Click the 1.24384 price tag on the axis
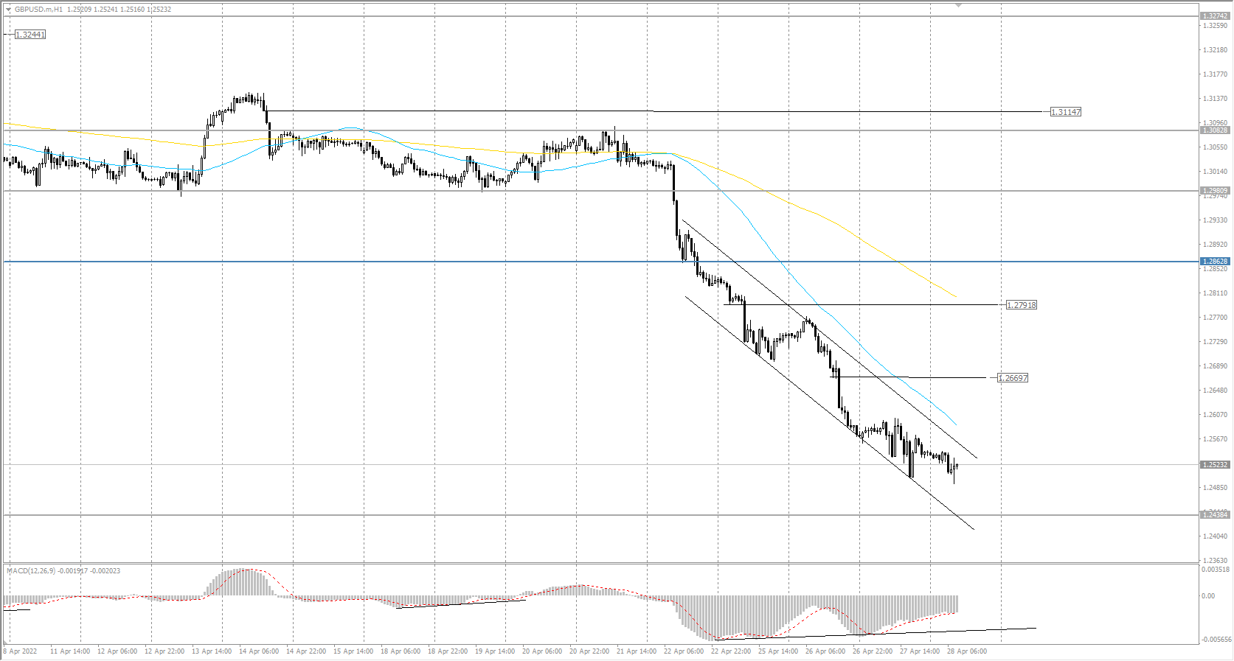The image size is (1234, 661). [x=1215, y=515]
